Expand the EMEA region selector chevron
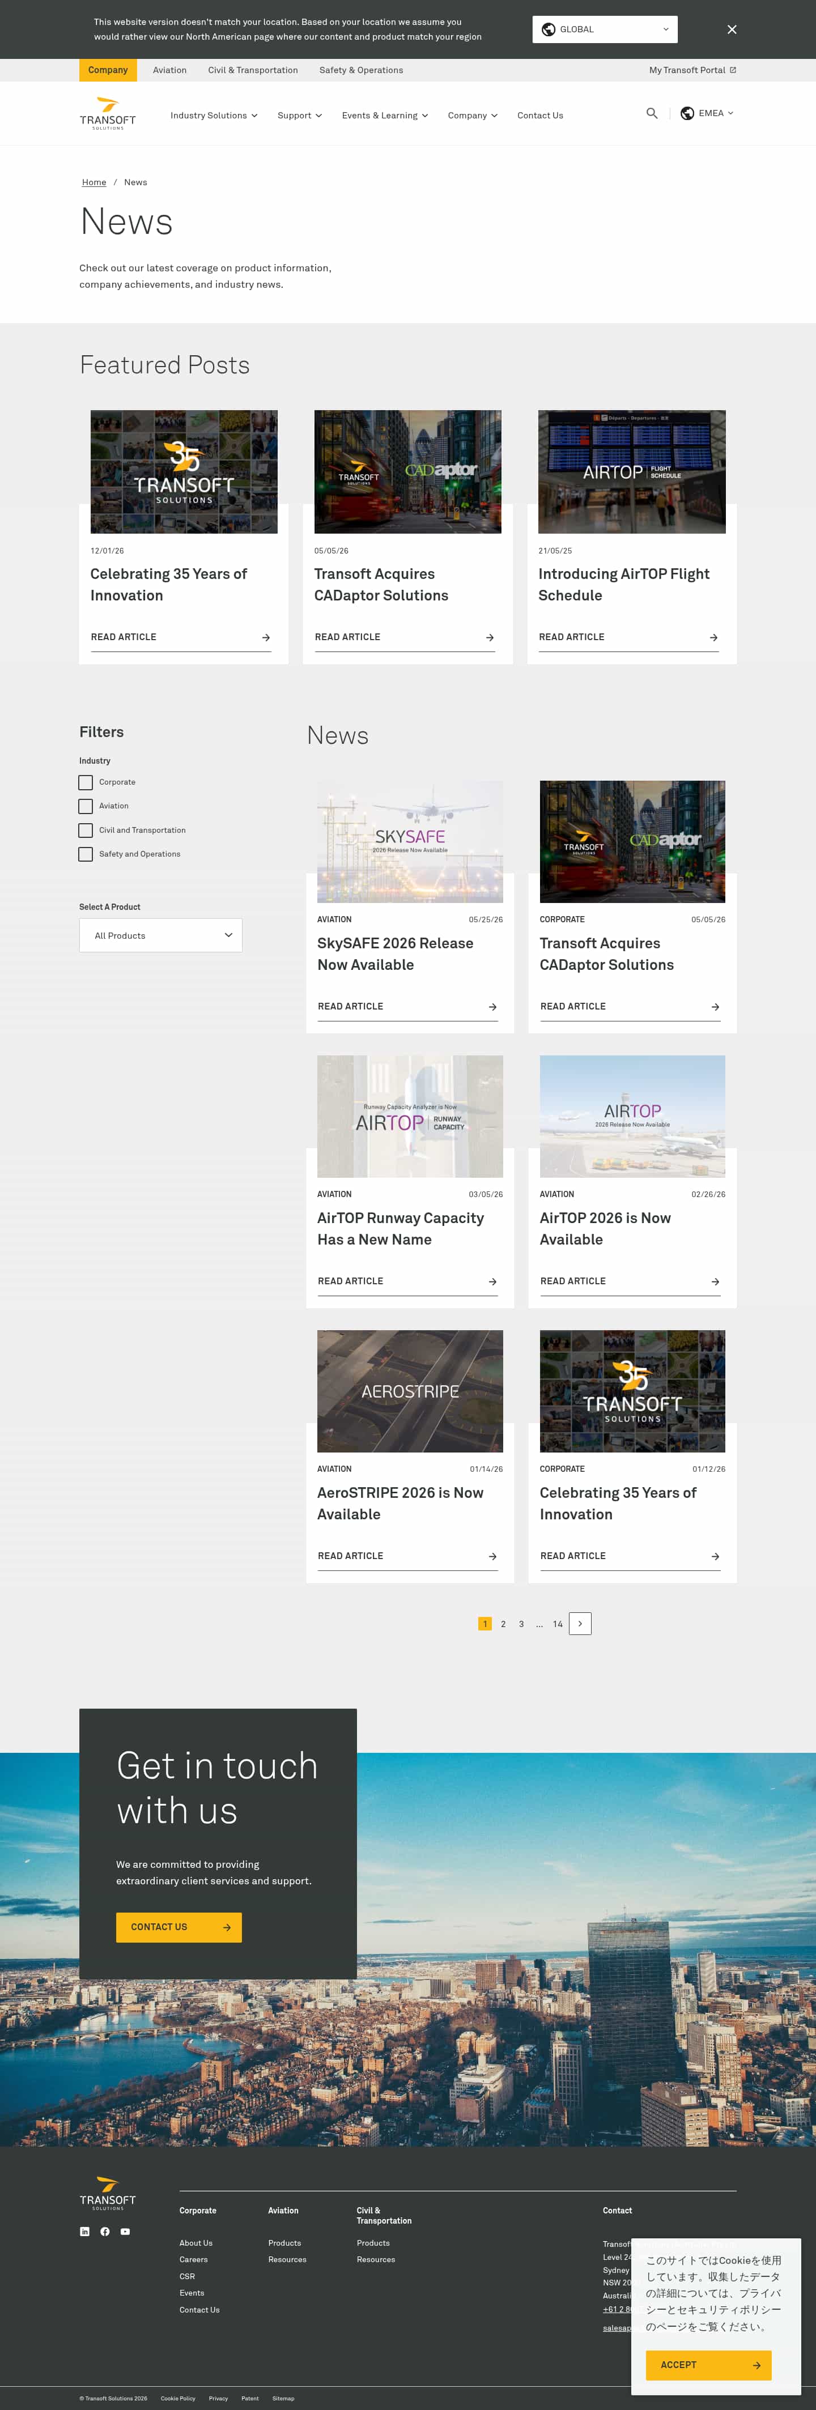Viewport: 816px width, 2410px height. click(x=731, y=113)
